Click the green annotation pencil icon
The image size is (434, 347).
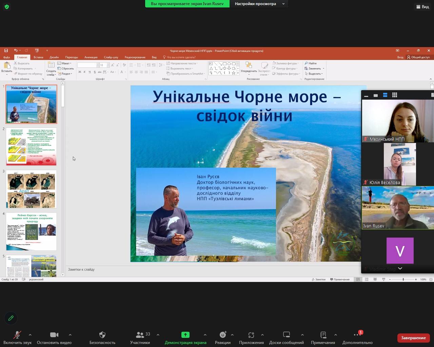[11, 318]
